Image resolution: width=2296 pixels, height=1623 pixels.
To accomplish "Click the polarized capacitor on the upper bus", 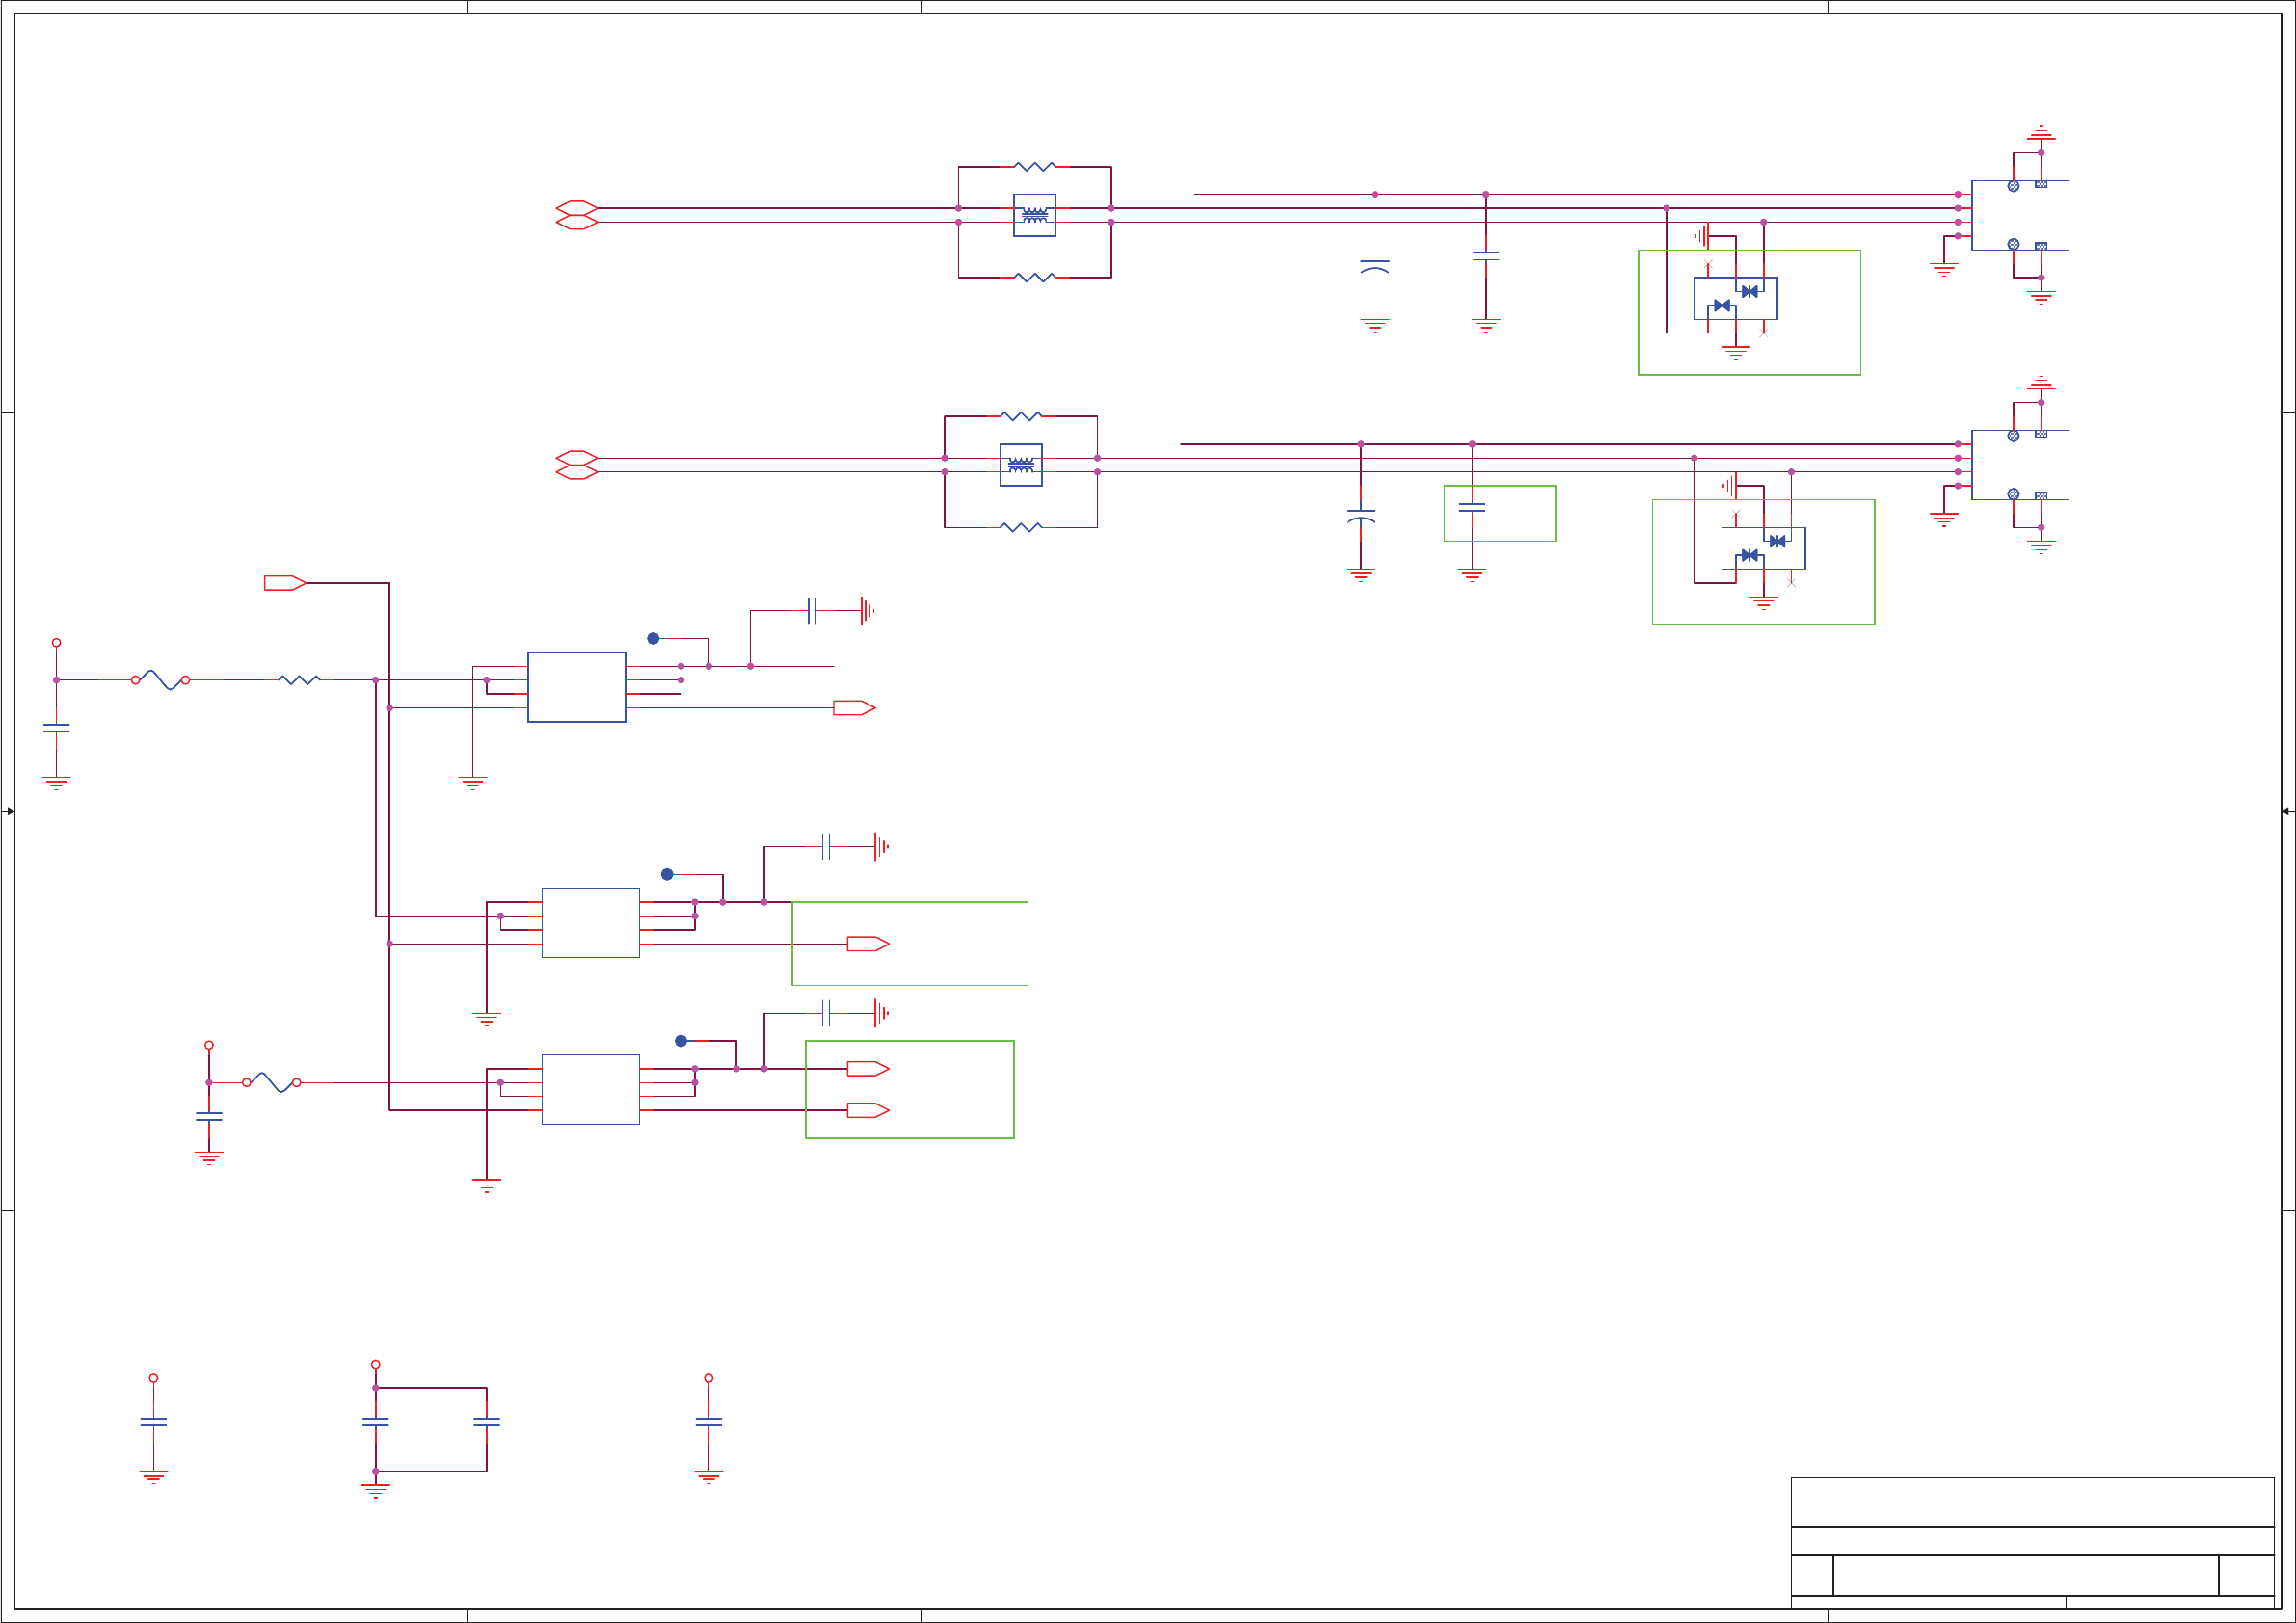I will tap(1375, 266).
